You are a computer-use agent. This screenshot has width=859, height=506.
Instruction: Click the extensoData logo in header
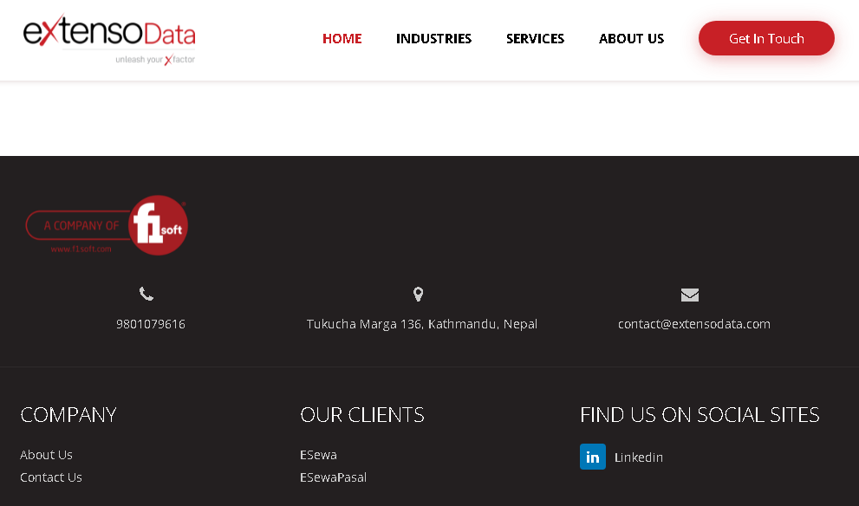point(109,39)
